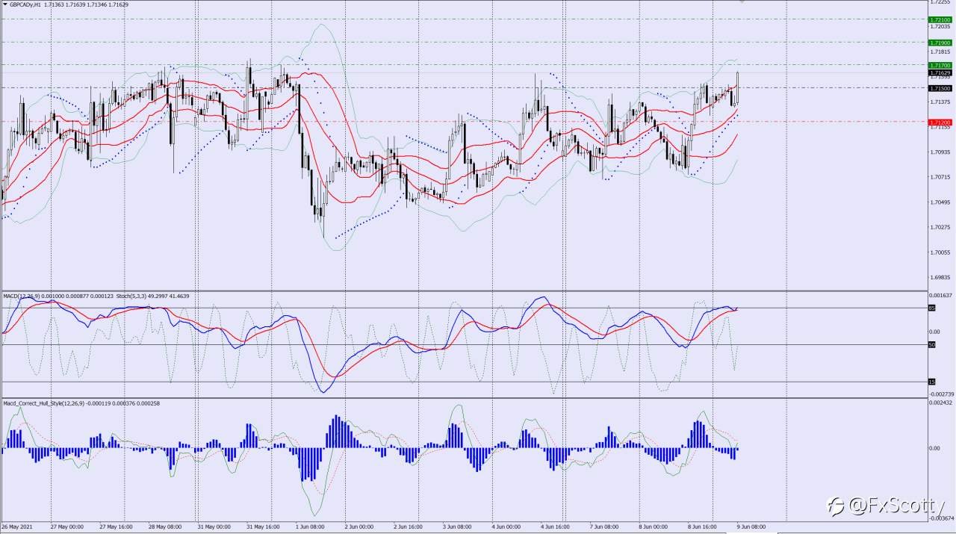The image size is (956, 534).
Task: Click the 1.70055 value on the price scale
Action: click(940, 252)
